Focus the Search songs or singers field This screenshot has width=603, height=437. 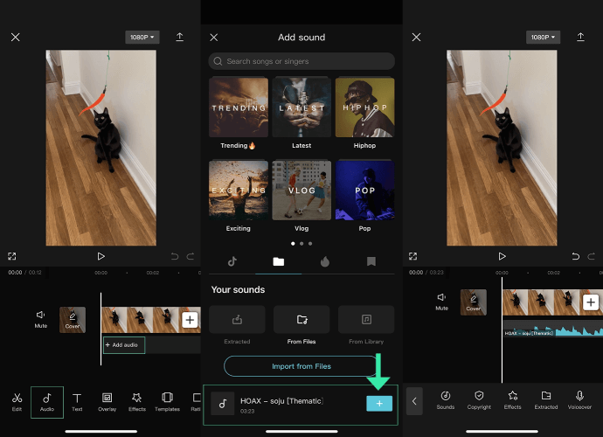point(301,61)
